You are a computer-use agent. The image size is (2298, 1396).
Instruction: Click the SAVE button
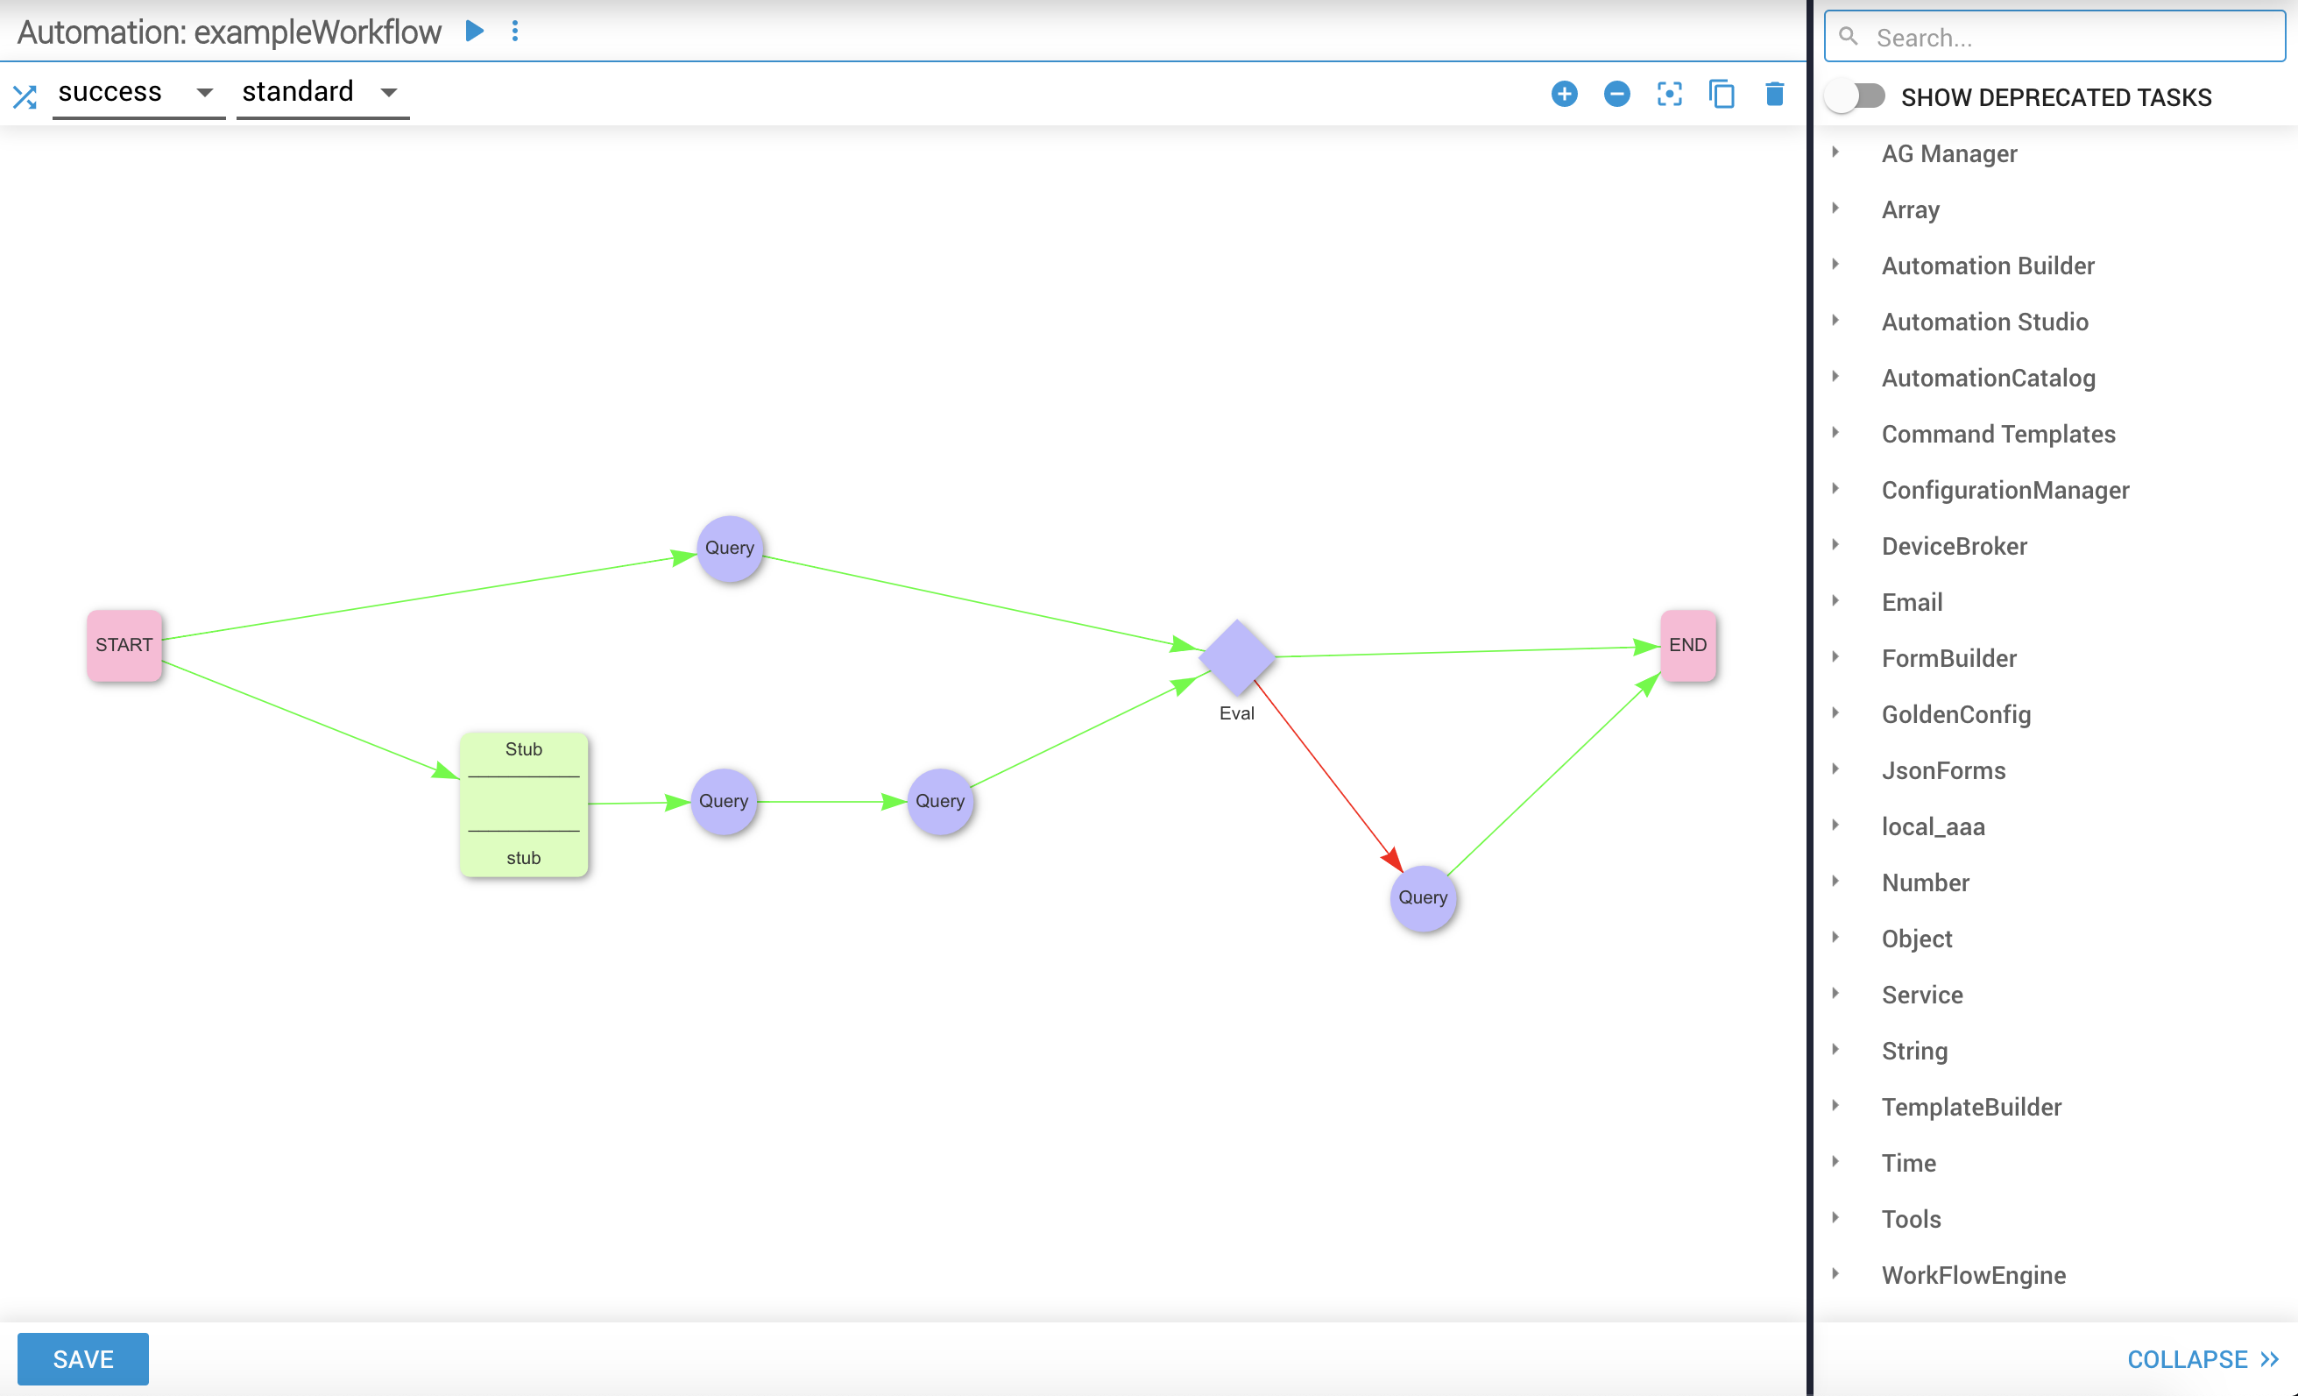(83, 1358)
